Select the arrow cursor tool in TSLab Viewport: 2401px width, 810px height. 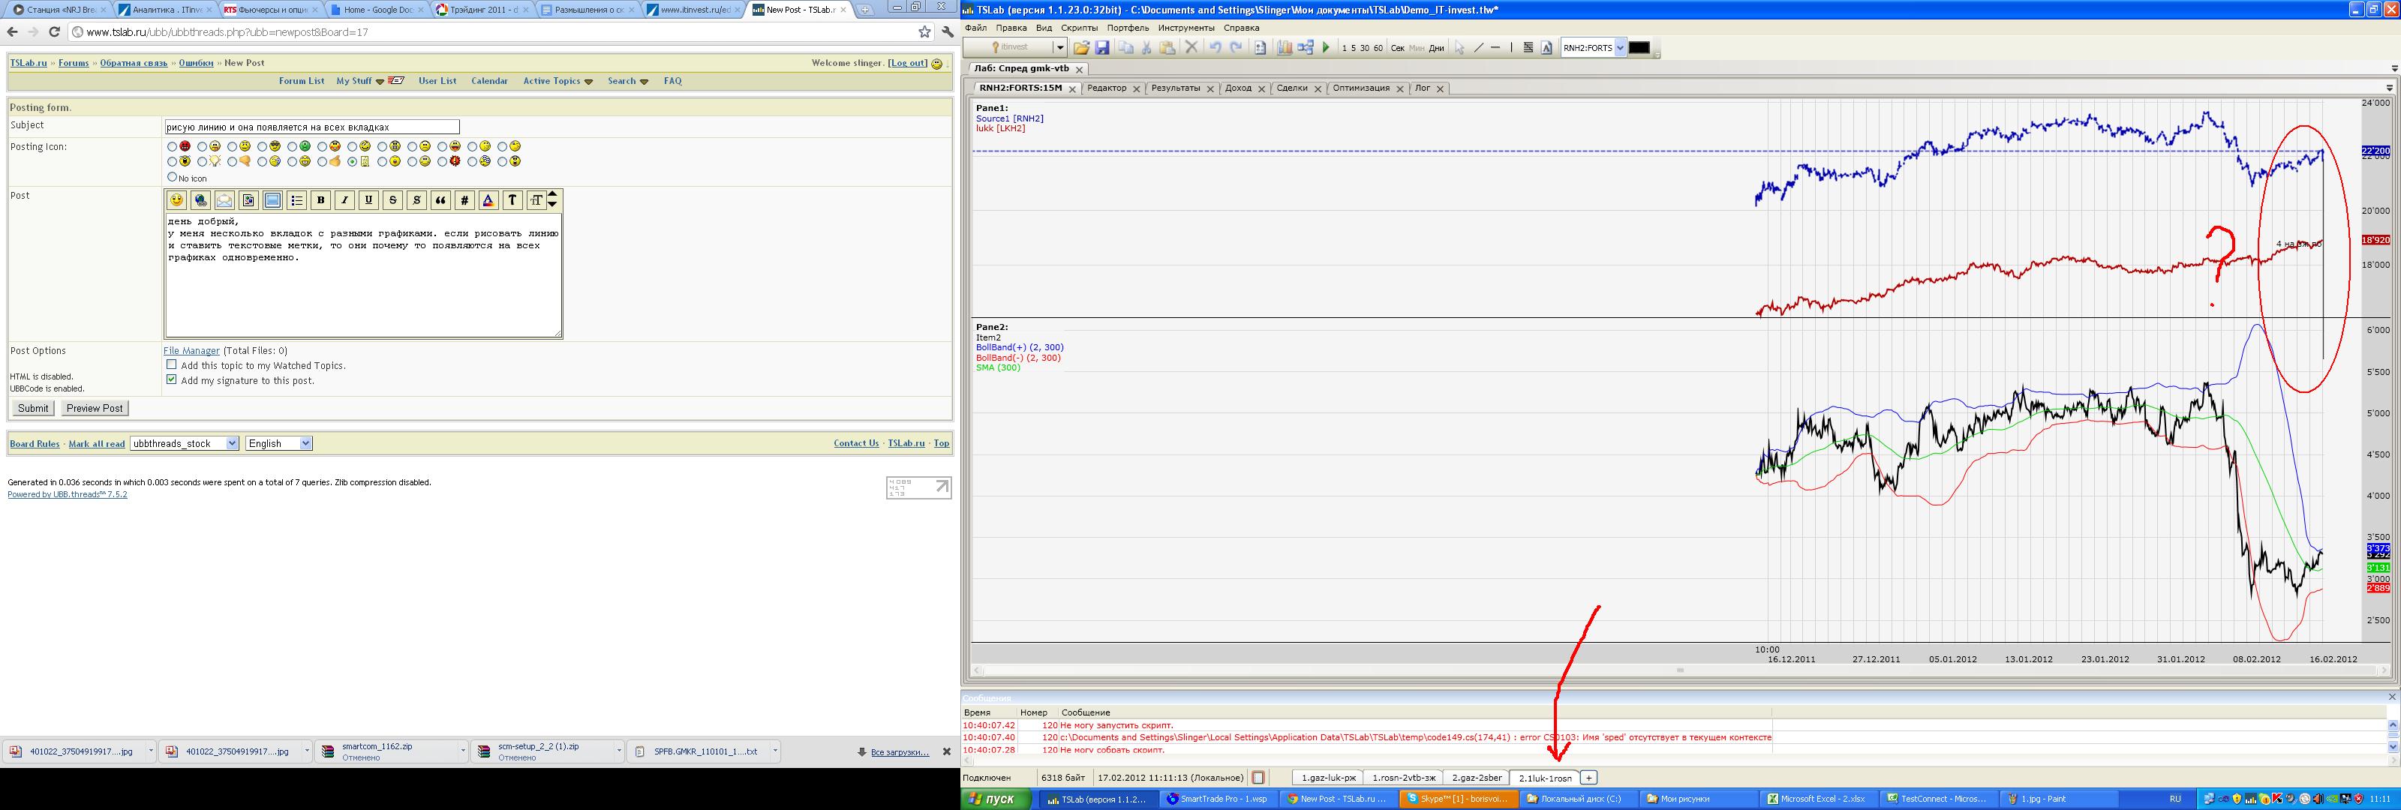1459,47
